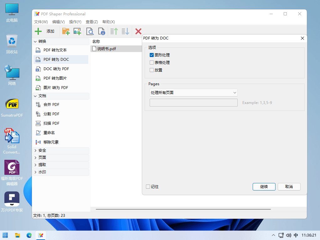Close the PDF 转为 DOC dialog
Screen dimensions: 320x240
point(302,38)
